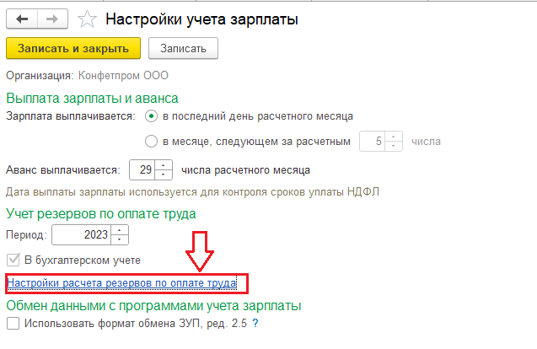This screenshot has width=537, height=349.
Task: Click the organization name Конфетпром ООО
Action: 123,75
